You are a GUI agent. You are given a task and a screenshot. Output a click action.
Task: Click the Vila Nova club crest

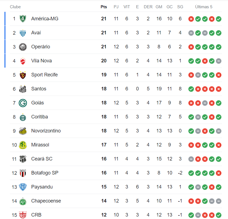click(x=23, y=61)
